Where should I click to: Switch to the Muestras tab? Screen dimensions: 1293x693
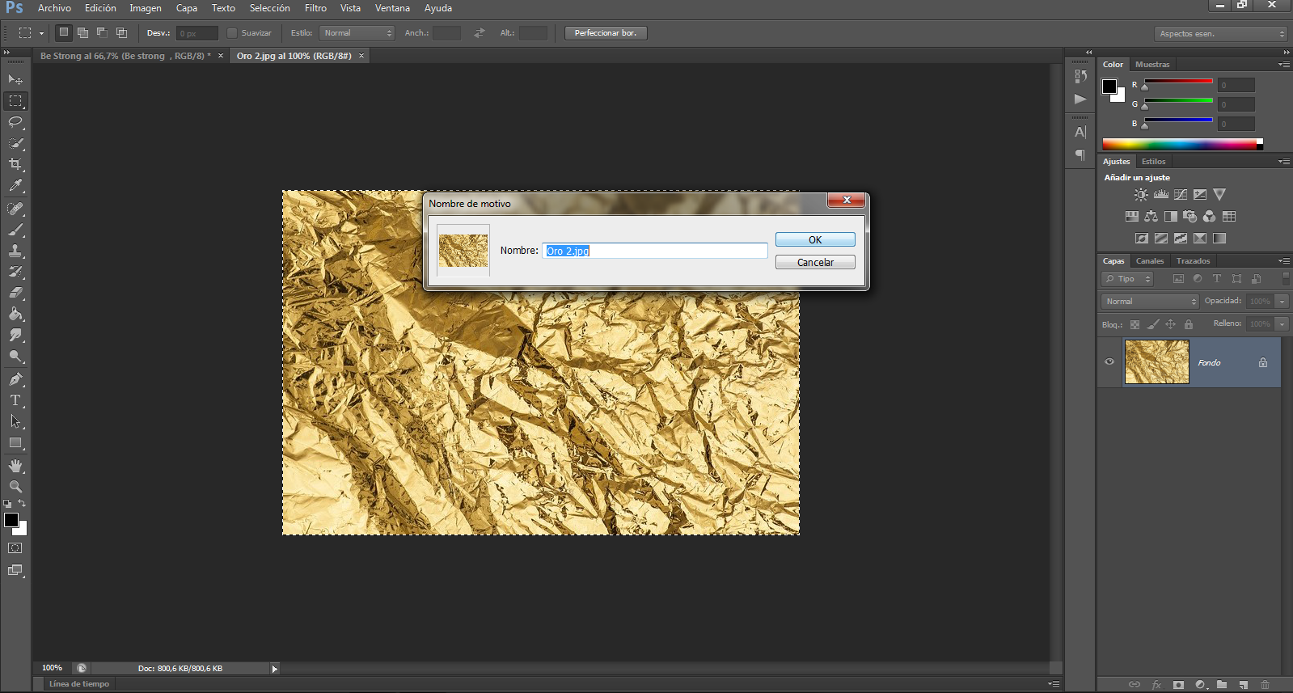coord(1152,65)
